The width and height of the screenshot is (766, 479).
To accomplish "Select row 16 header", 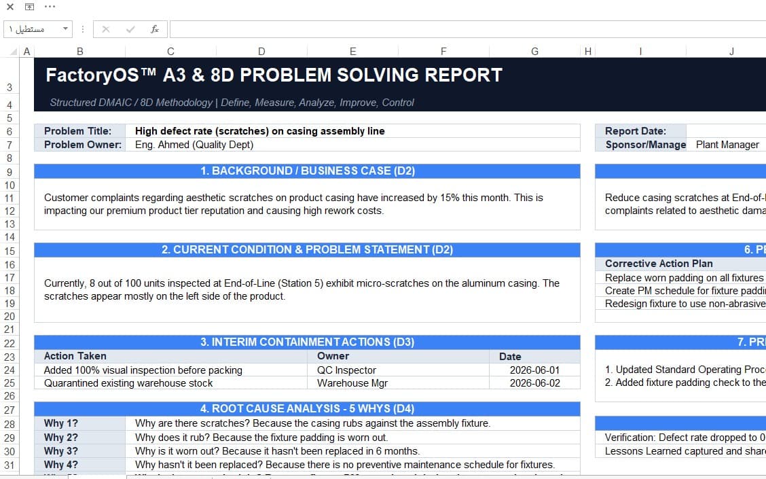I will point(10,264).
